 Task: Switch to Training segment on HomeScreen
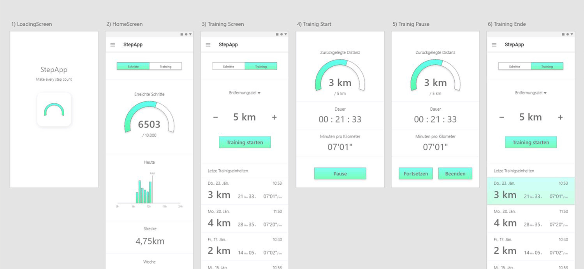pos(165,67)
